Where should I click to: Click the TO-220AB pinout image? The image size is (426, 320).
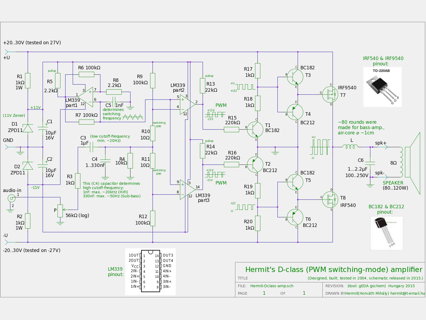click(382, 87)
